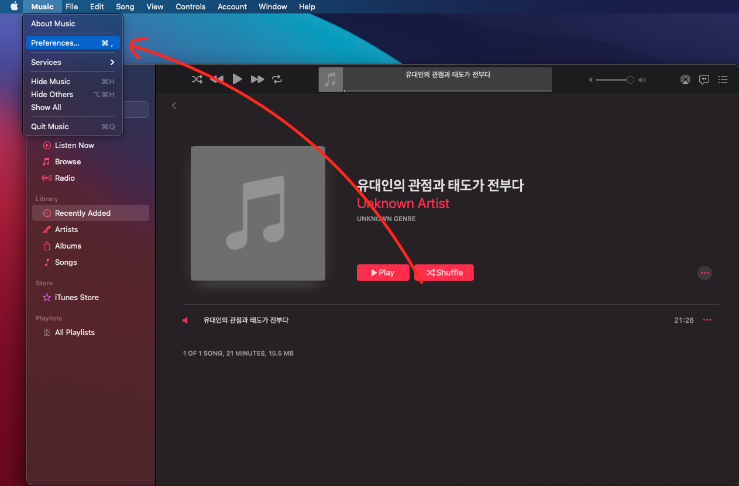Select the song row 유대인의 관점과 태도가 전부다
This screenshot has width=739, height=486.
451,320
